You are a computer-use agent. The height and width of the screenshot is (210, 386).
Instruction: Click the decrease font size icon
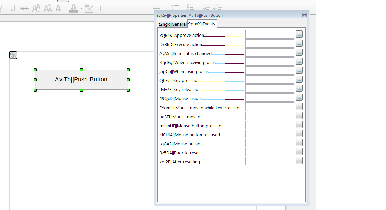[x=48, y=8]
